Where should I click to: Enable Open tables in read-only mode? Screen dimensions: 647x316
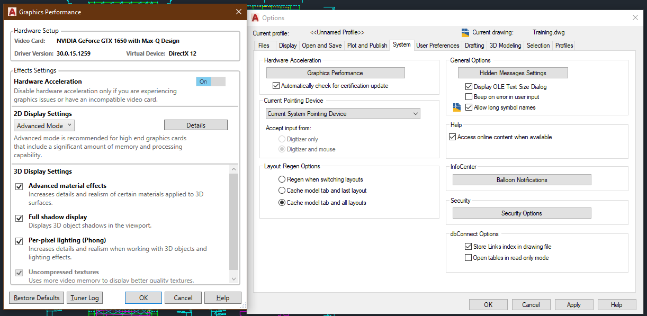(x=468, y=258)
